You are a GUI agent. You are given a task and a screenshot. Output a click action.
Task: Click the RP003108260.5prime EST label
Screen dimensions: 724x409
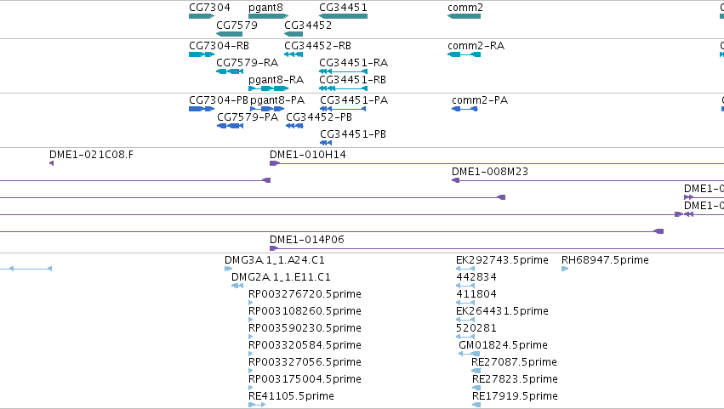point(305,311)
